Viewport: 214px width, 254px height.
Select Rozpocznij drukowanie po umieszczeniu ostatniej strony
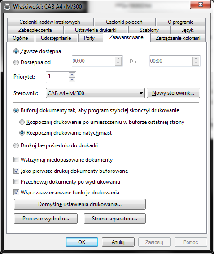22,122
